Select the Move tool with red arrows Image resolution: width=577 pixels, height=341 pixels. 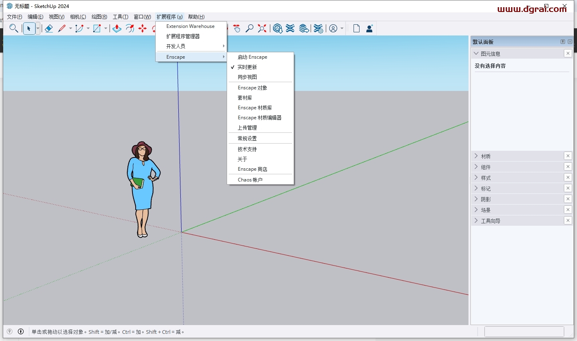click(x=142, y=28)
